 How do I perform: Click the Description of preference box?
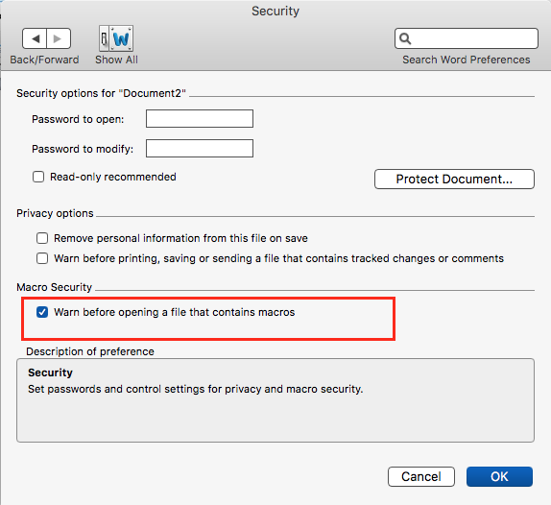(275, 400)
